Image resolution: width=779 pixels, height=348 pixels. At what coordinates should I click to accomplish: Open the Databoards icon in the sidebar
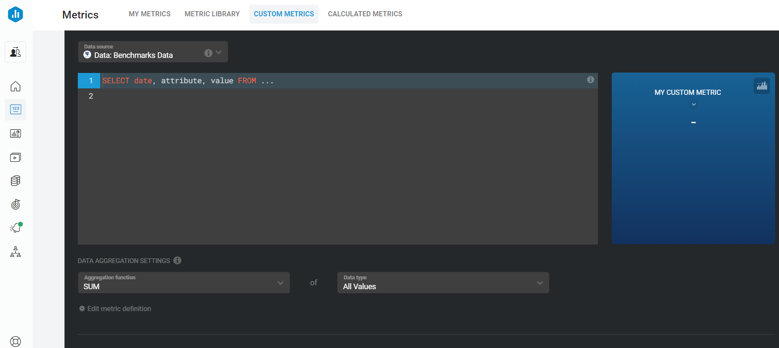pyautogui.click(x=15, y=133)
